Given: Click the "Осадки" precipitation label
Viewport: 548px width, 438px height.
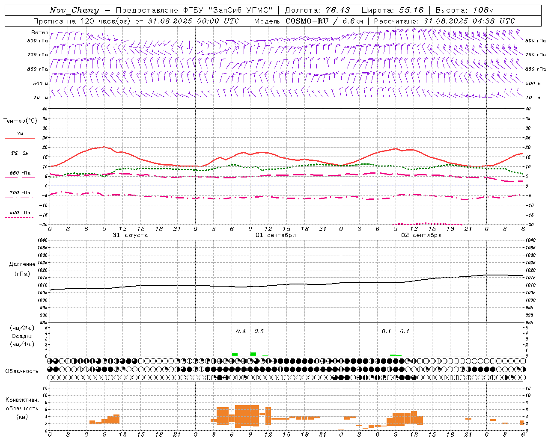Looking at the screenshot, I should click(x=22, y=336).
